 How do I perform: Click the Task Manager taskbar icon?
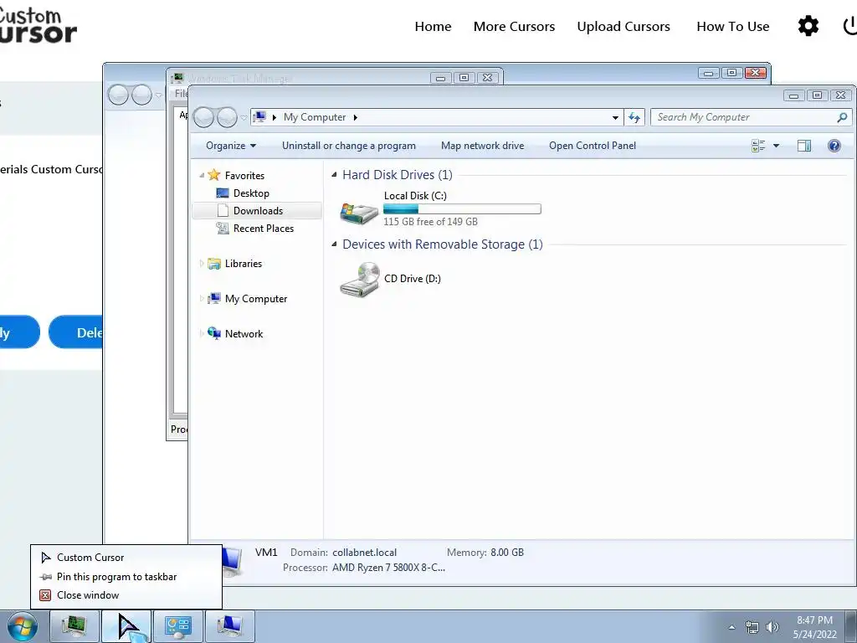74,626
